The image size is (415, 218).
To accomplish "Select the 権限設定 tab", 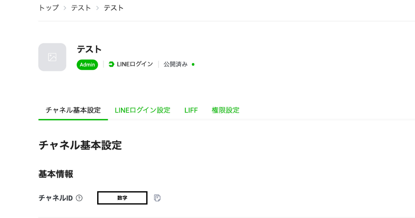I will tap(225, 110).
